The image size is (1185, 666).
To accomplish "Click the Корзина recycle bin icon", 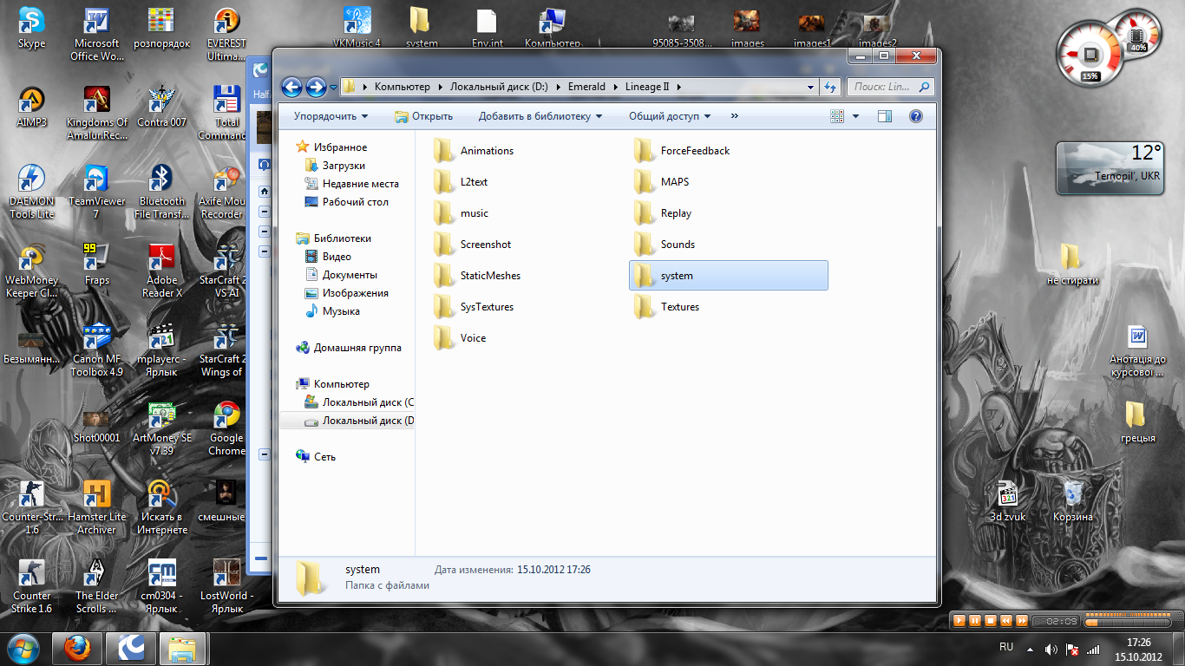I will (x=1073, y=501).
